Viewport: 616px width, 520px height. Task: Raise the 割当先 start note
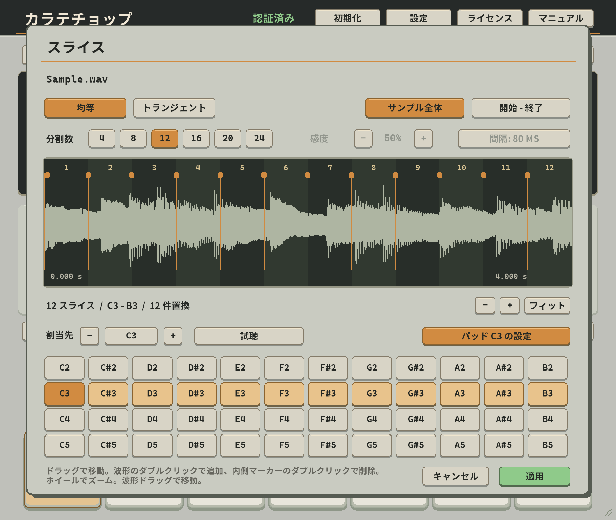tap(173, 336)
